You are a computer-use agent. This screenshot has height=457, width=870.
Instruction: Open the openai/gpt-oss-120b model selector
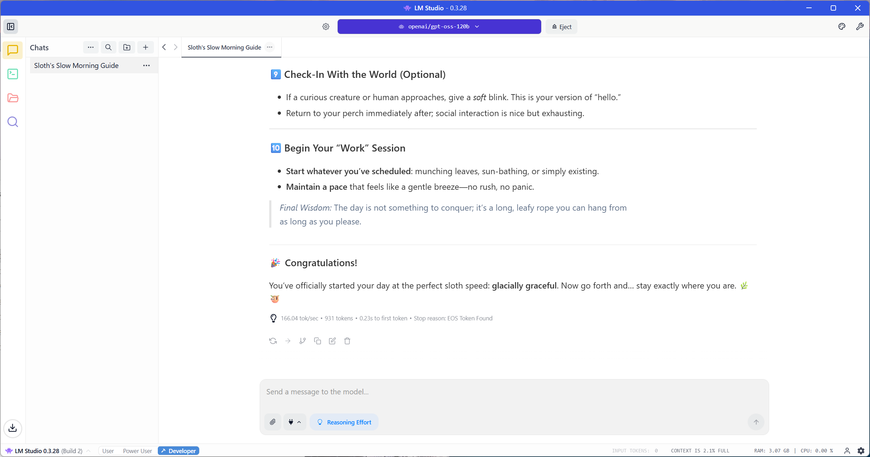439,27
